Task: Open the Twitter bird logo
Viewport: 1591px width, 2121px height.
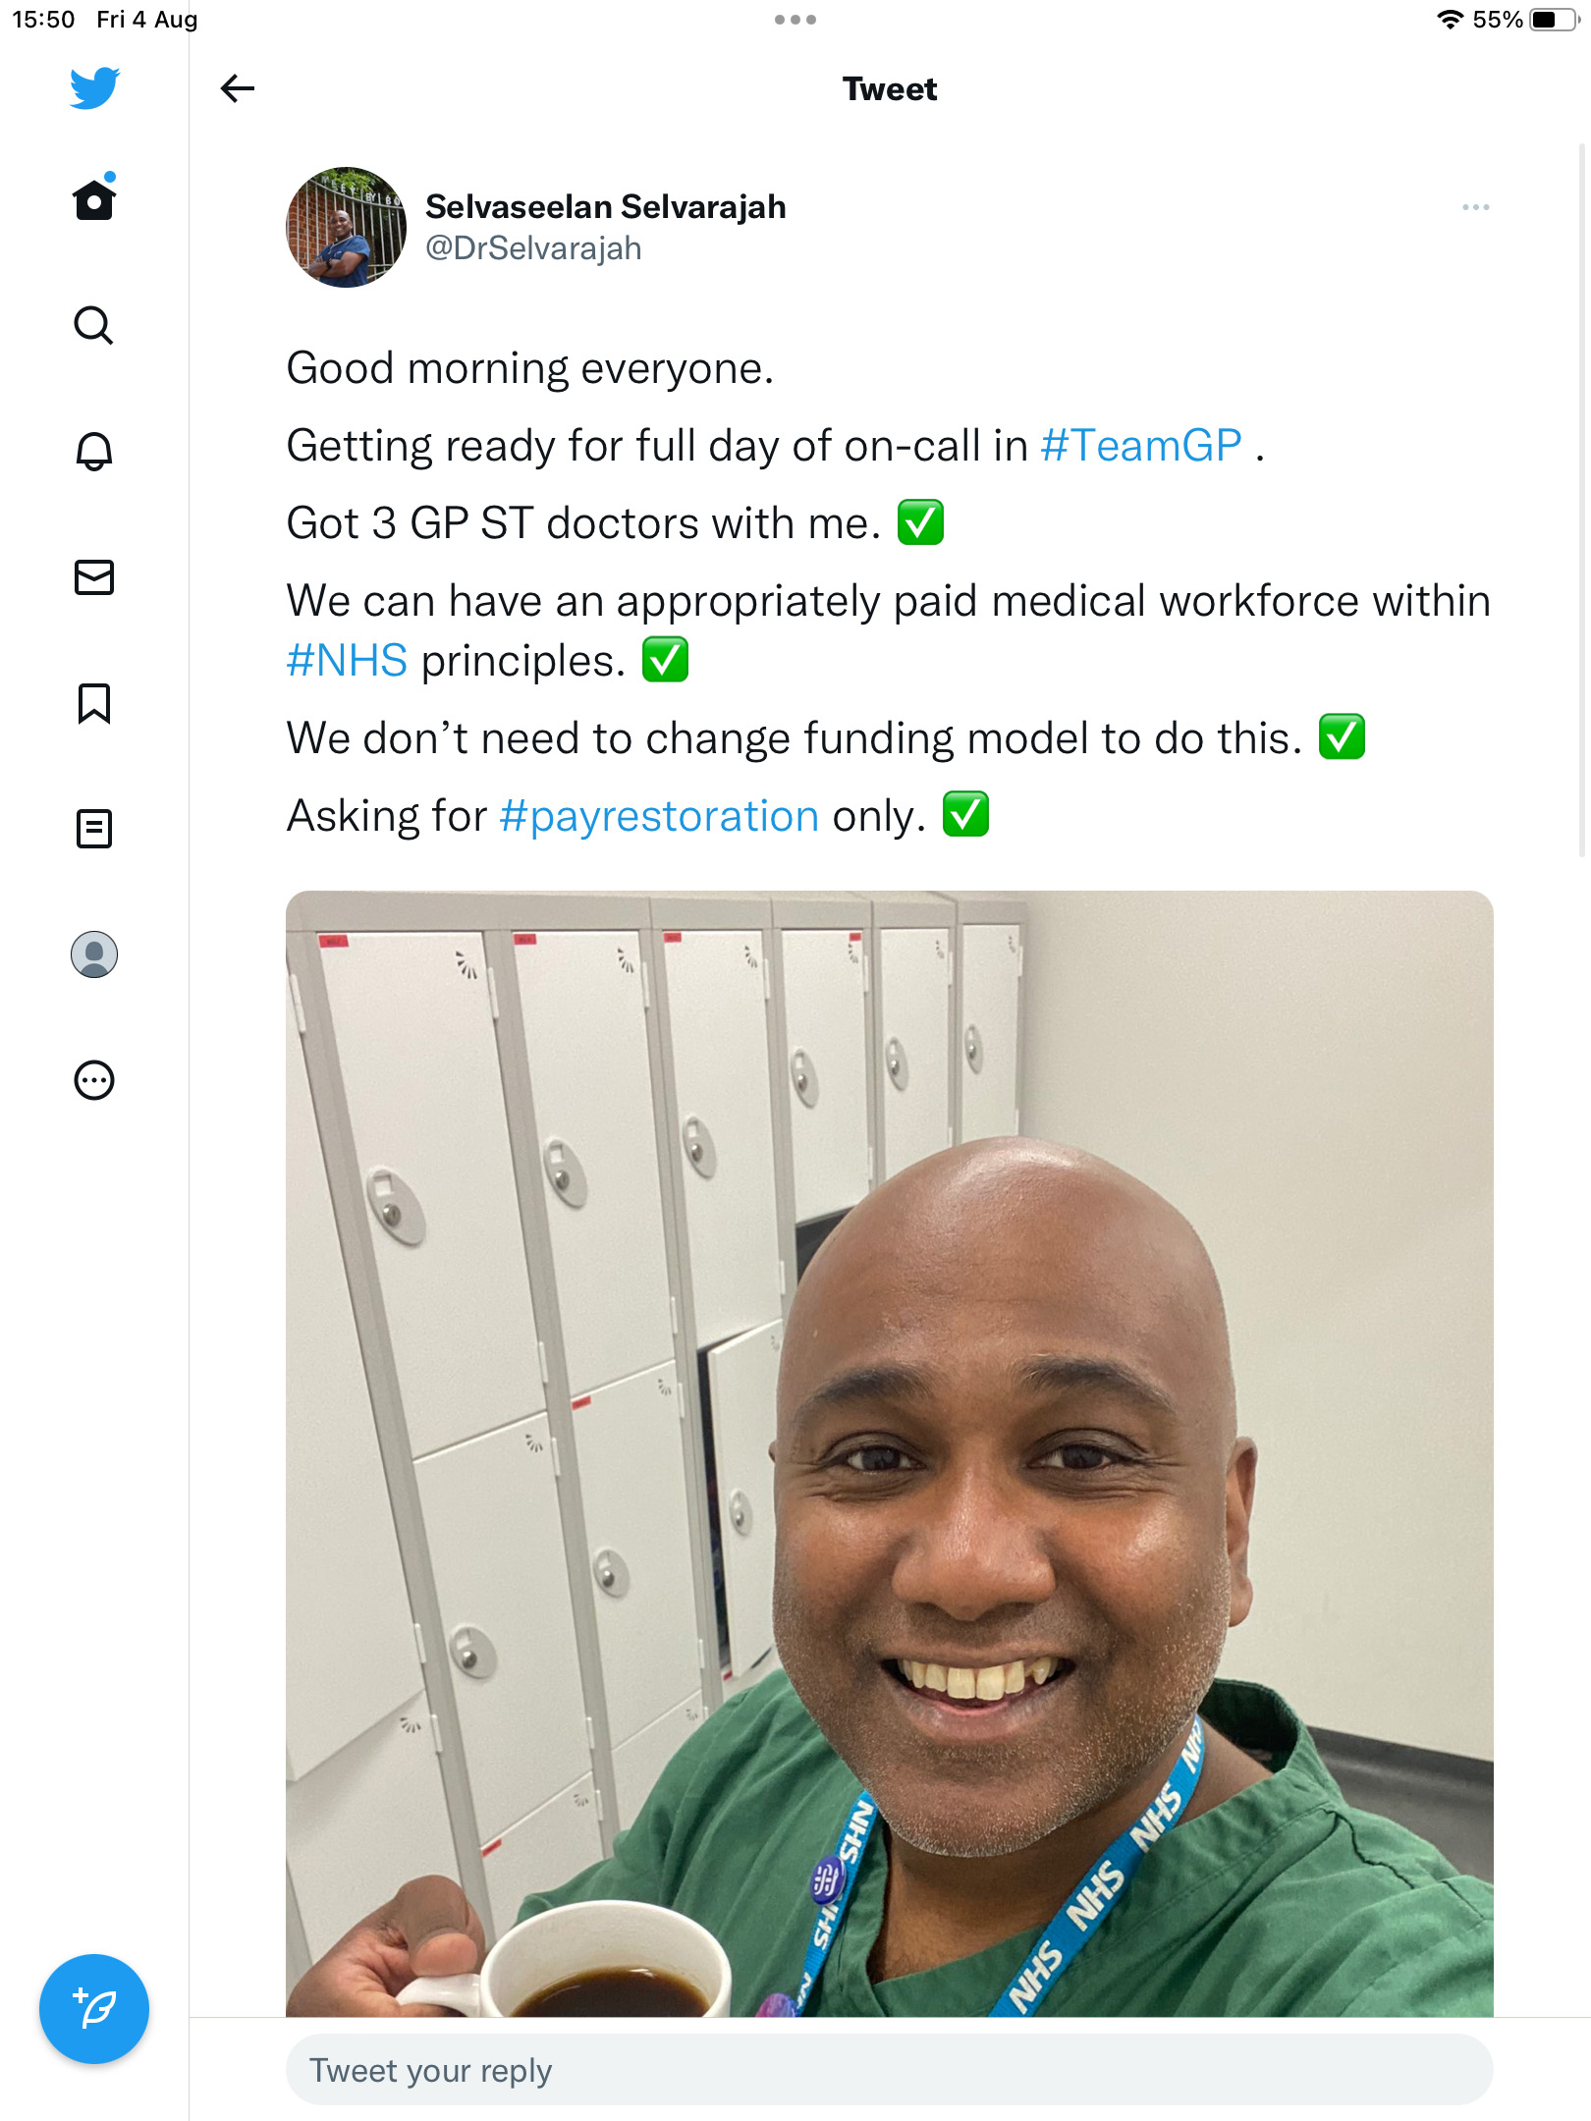Action: tap(94, 88)
